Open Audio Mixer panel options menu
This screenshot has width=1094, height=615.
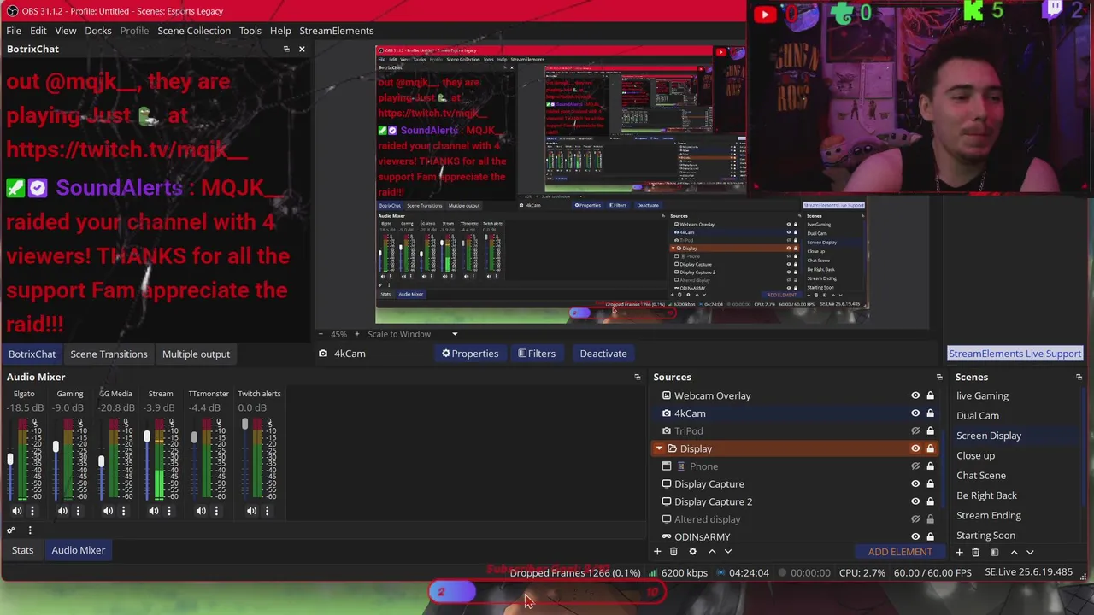point(30,530)
